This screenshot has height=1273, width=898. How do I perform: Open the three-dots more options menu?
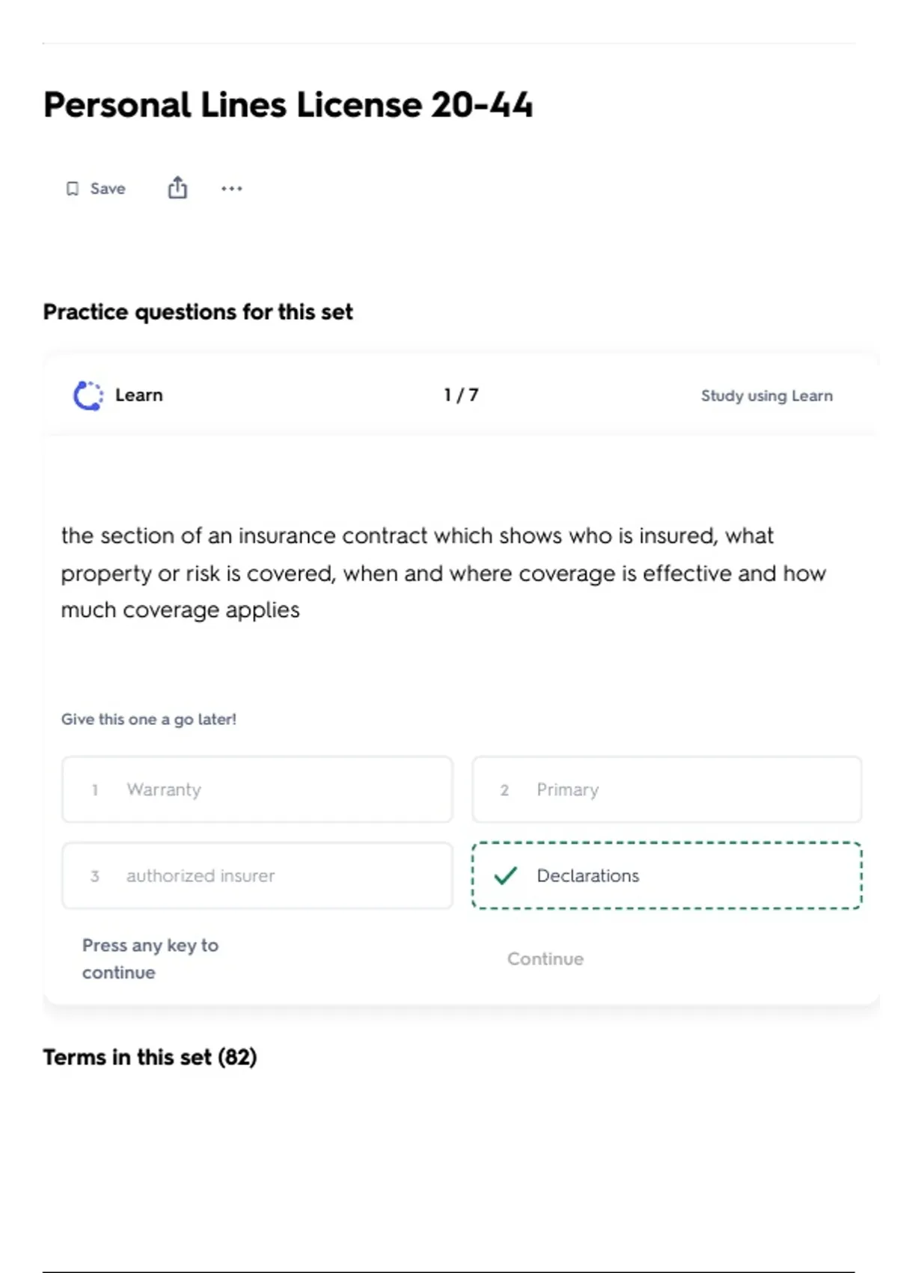232,189
